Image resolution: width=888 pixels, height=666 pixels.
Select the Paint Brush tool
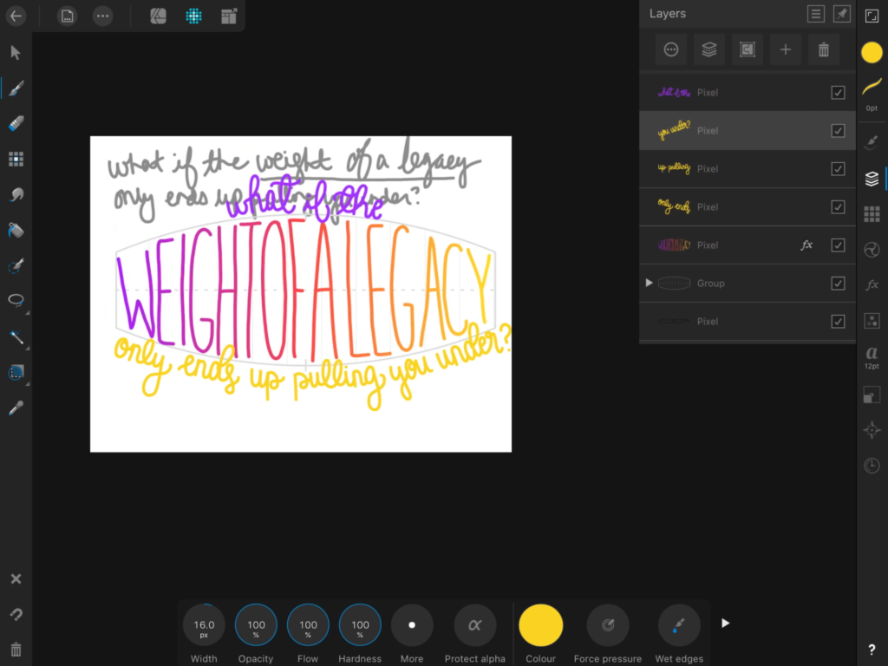pos(16,88)
